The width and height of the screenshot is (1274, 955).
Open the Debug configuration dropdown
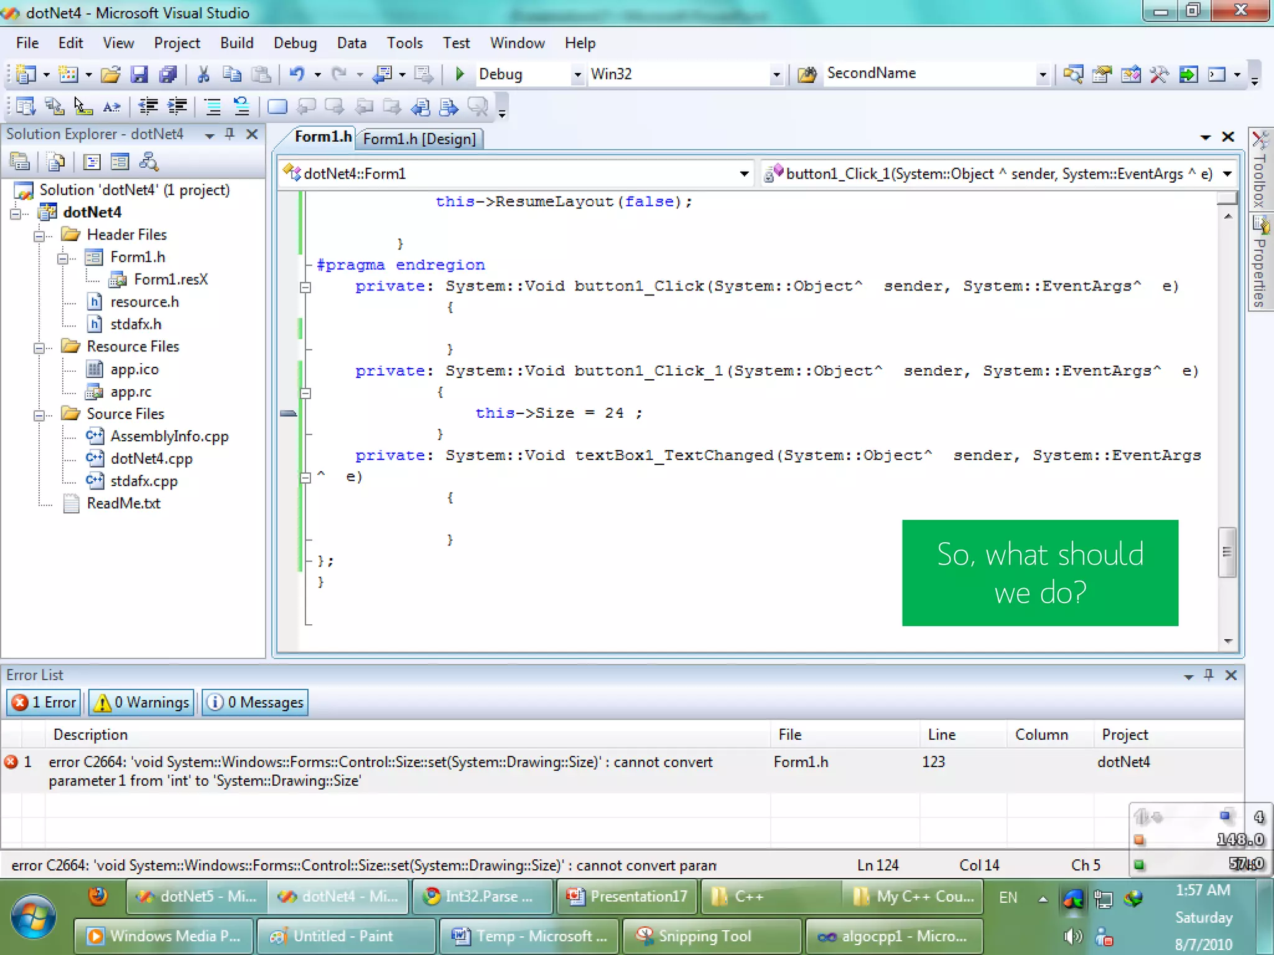[577, 75]
